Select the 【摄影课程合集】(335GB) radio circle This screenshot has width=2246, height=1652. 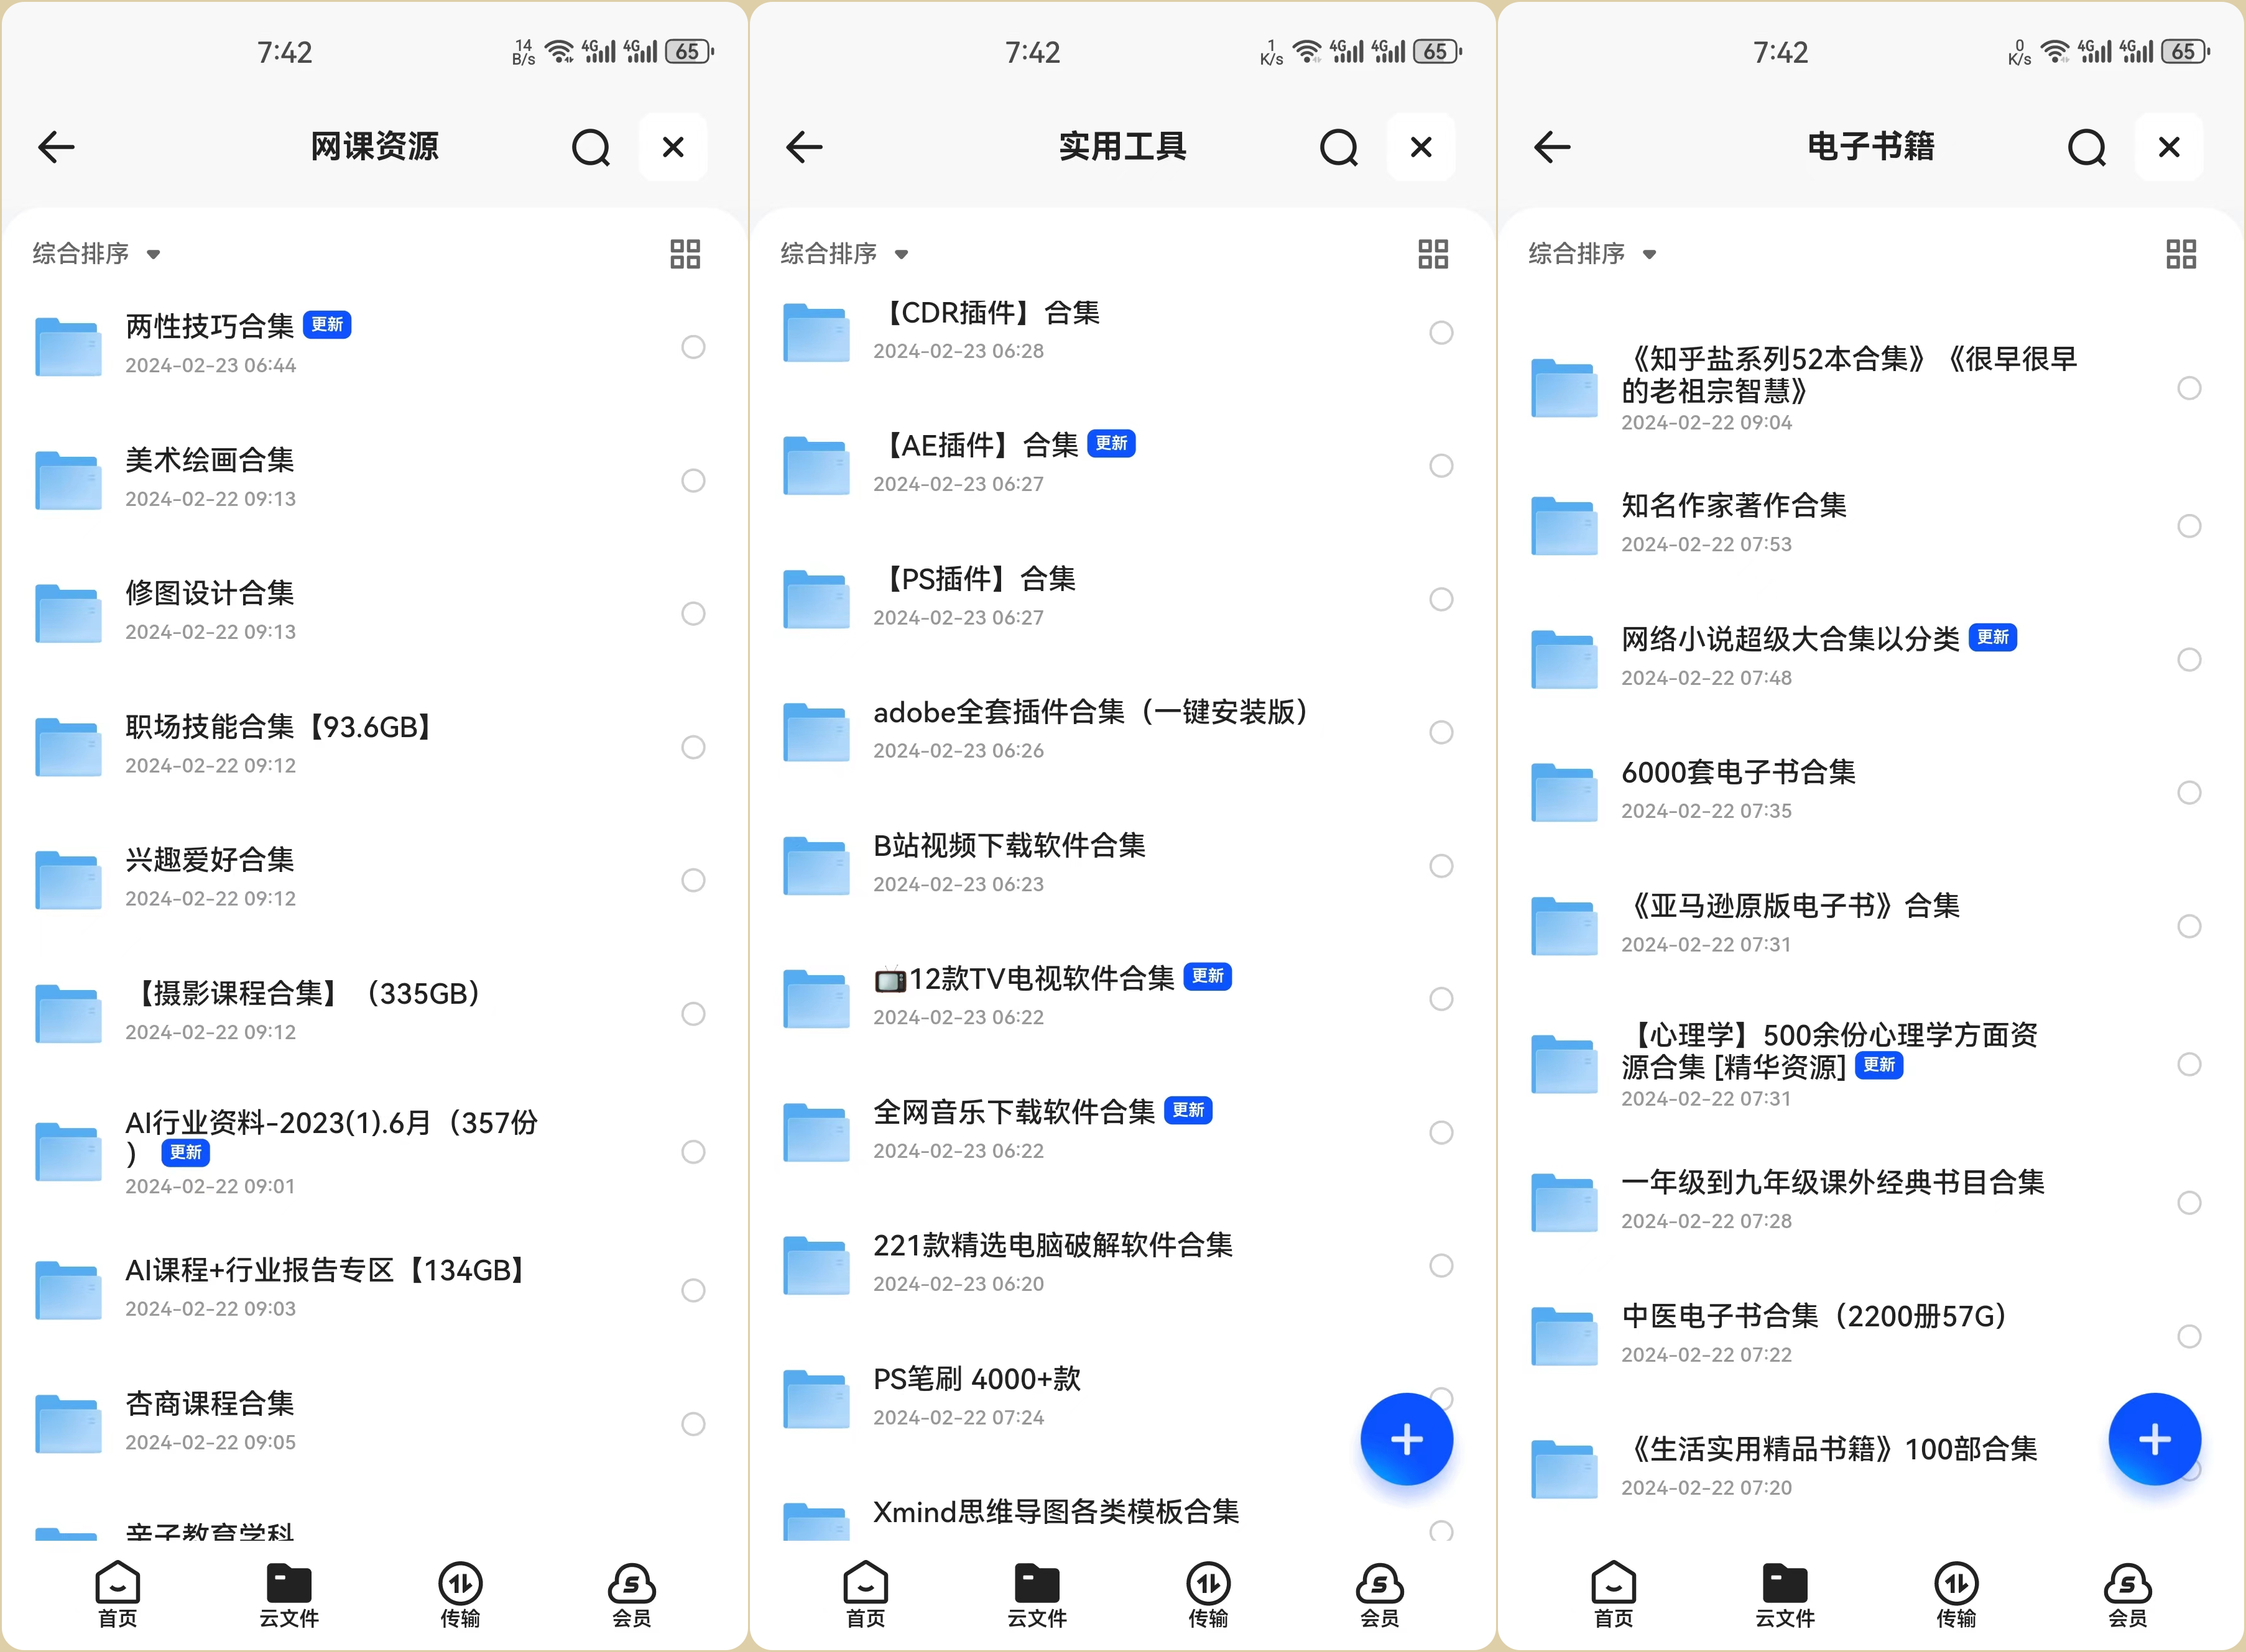click(693, 1013)
